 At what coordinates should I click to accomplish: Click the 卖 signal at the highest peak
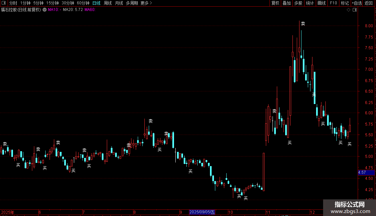[303, 24]
